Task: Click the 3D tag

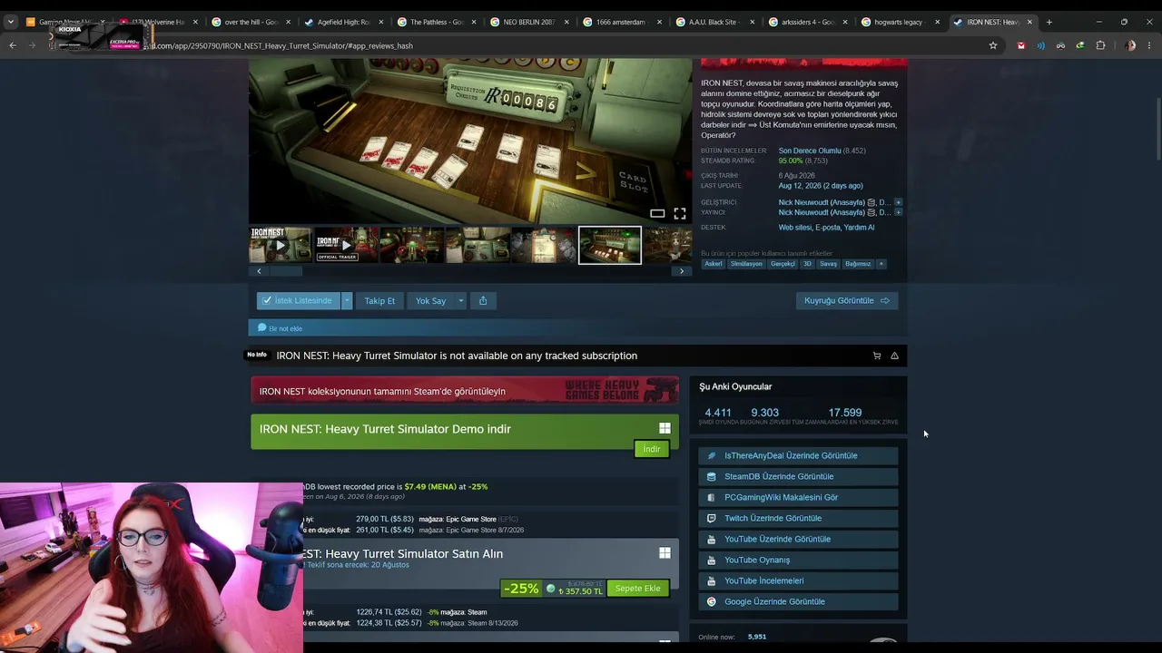Action: [807, 264]
